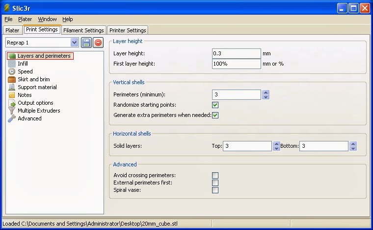Click the Loaded 20mm_cube.stl status text
Image resolution: width=373 pixels, height=230 pixels.
tap(90, 224)
